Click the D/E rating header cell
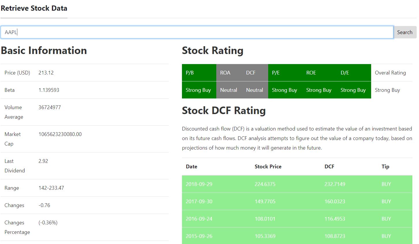 (354, 73)
